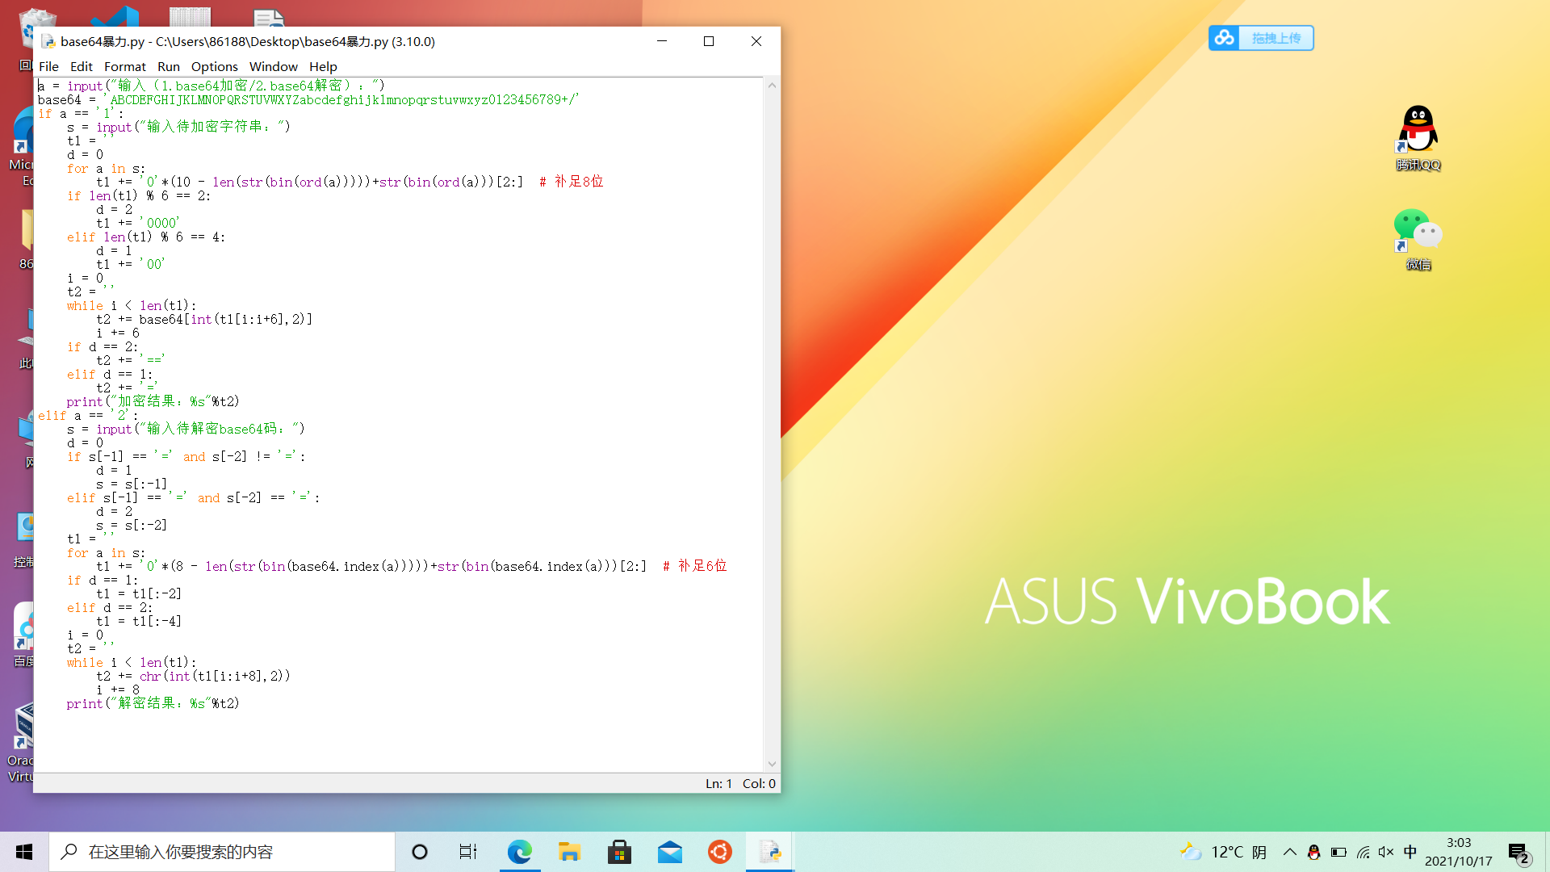This screenshot has height=872, width=1550.
Task: Open Microsoft Edge from the taskbar
Action: point(519,852)
